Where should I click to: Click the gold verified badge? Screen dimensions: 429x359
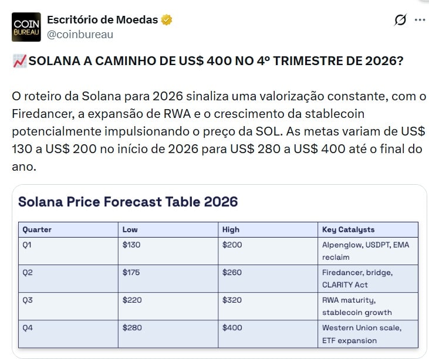(167, 20)
